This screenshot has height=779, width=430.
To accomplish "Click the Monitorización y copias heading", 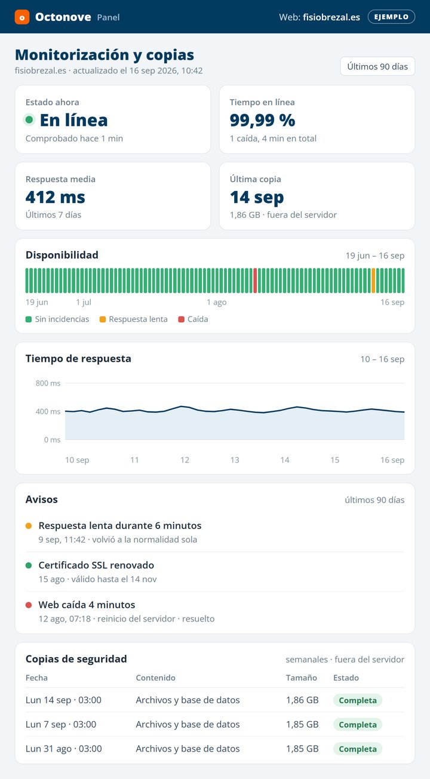I will (x=105, y=55).
